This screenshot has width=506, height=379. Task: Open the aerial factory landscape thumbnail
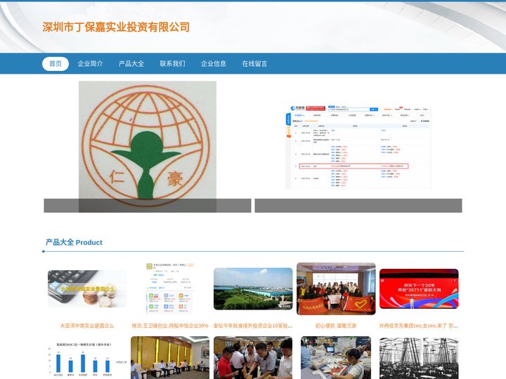click(x=253, y=288)
